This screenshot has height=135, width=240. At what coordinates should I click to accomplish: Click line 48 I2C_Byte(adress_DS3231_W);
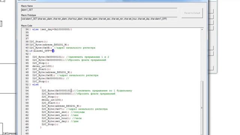tap(52, 72)
